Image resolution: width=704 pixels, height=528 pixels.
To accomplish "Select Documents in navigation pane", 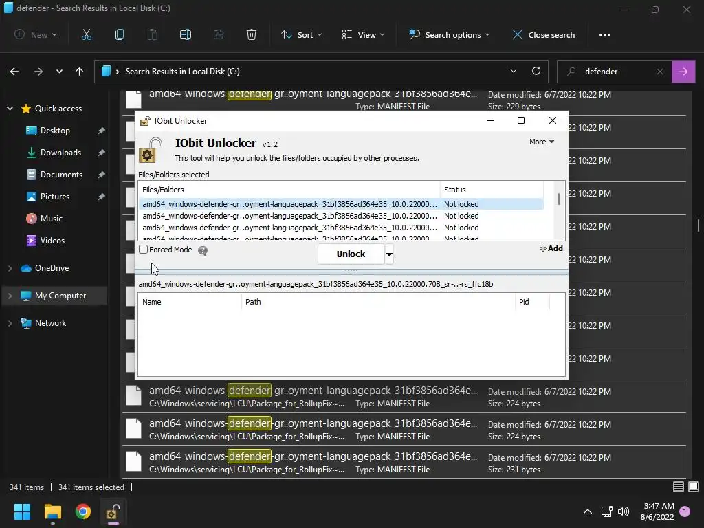I will [61, 174].
